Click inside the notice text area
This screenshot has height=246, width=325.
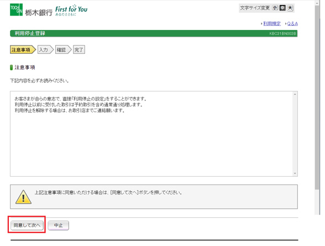[x=151, y=134]
